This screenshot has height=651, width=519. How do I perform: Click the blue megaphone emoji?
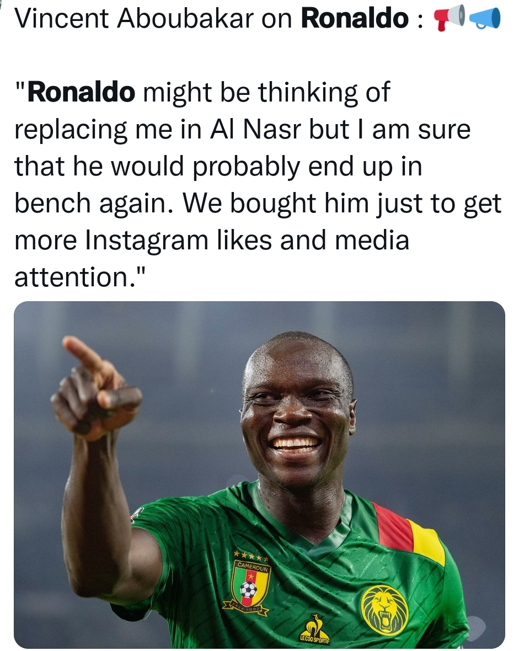pyautogui.click(x=485, y=19)
